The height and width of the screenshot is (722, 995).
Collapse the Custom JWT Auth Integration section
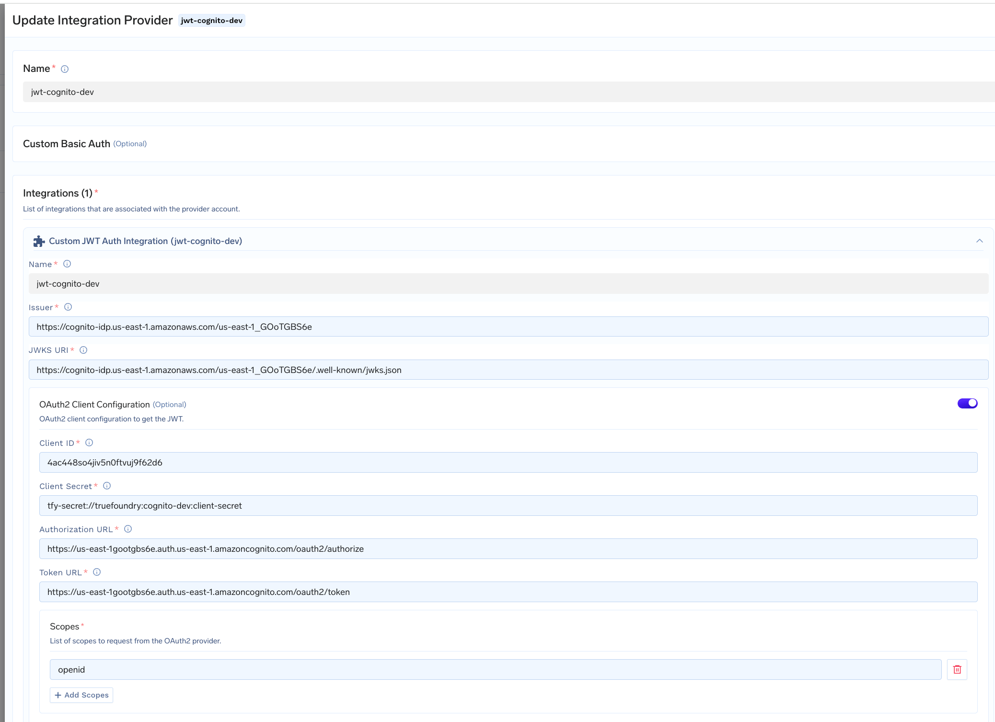click(979, 241)
